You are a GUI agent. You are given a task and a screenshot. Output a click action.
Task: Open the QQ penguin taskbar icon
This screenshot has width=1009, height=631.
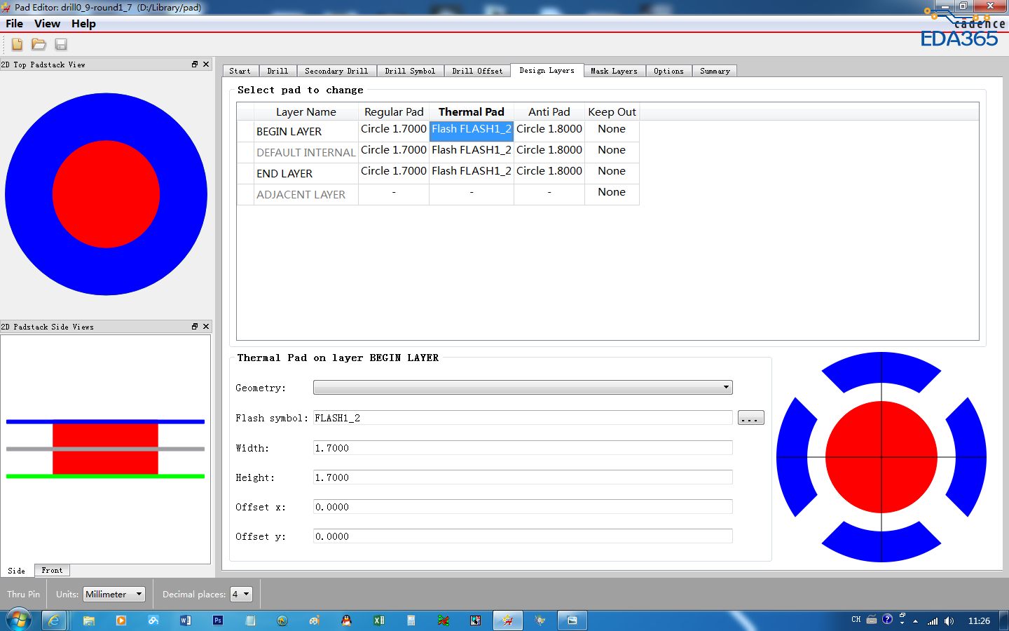[x=346, y=620]
